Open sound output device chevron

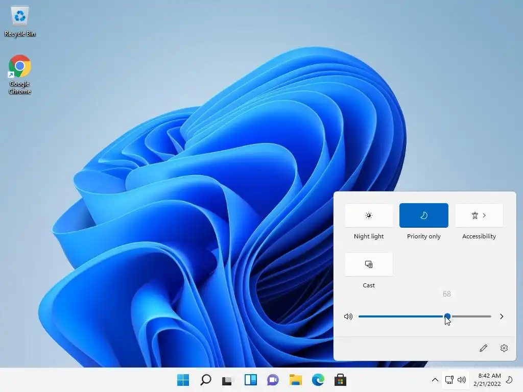click(x=502, y=316)
